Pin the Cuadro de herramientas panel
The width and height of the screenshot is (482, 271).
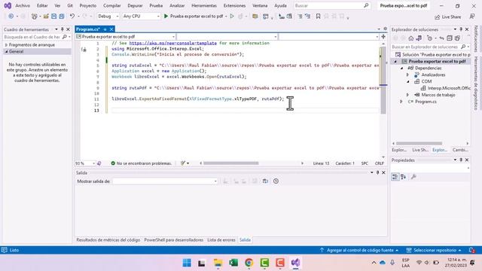tap(62, 29)
